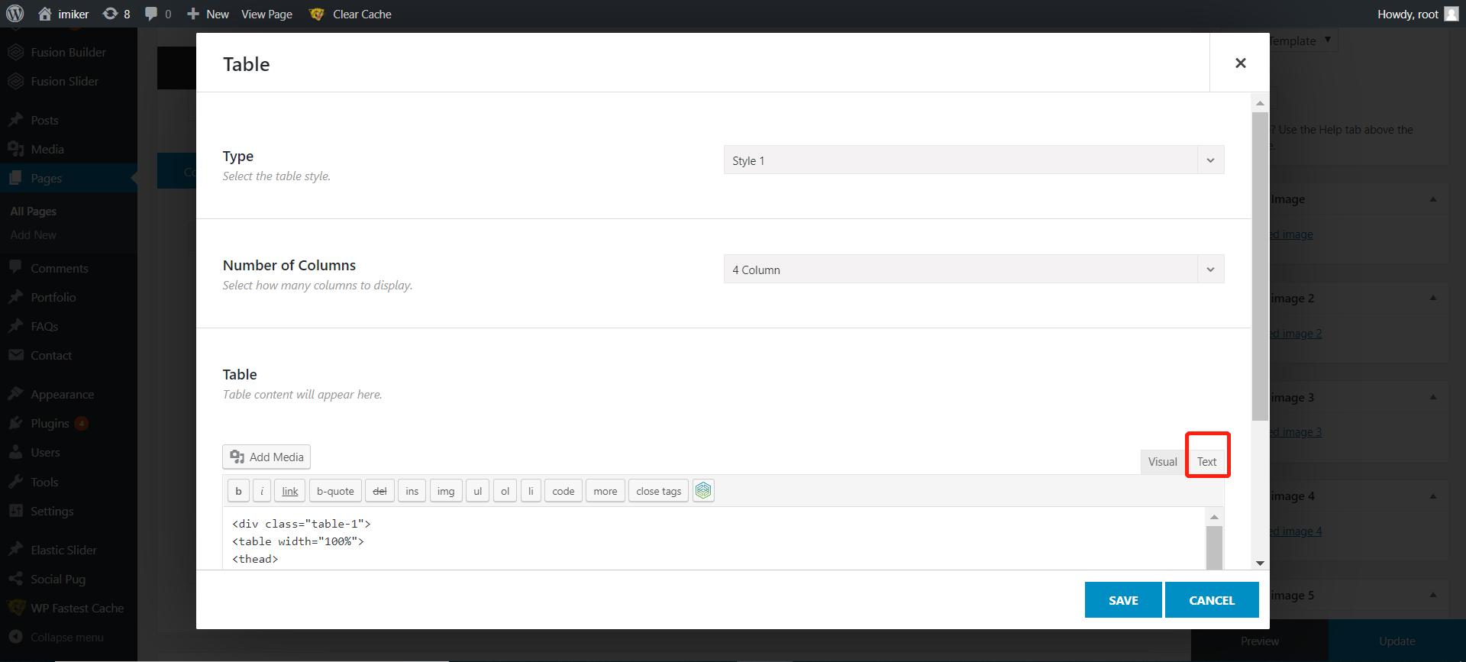The height and width of the screenshot is (662, 1466).
Task: Click the Fusion shortcode generator icon
Action: [x=703, y=491]
